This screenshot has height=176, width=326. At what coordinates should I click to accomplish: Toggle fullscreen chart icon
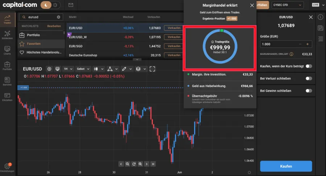pos(152,69)
